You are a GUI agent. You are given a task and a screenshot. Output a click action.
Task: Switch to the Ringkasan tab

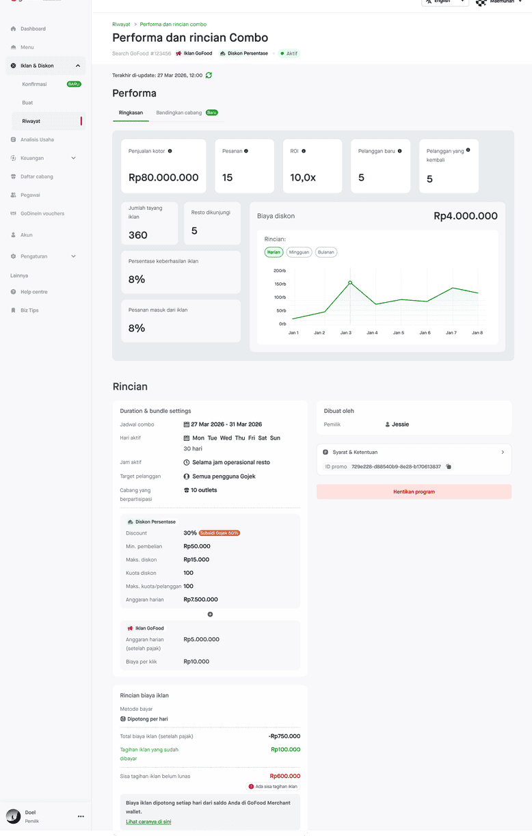131,112
